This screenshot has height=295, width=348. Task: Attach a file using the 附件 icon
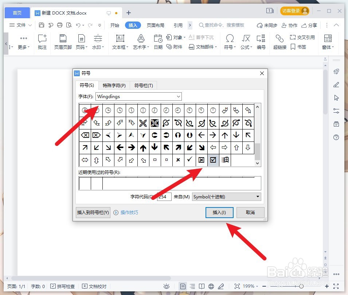point(175,47)
